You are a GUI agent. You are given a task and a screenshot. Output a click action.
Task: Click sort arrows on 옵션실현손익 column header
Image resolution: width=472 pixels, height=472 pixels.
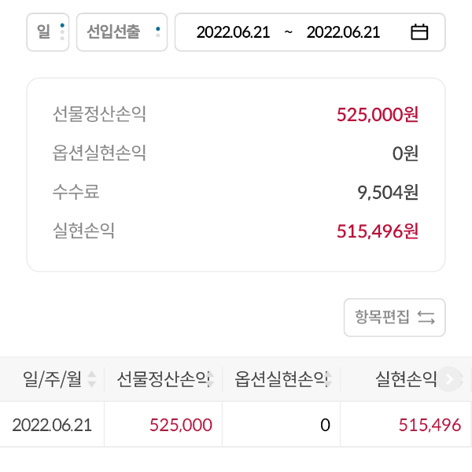click(330, 380)
